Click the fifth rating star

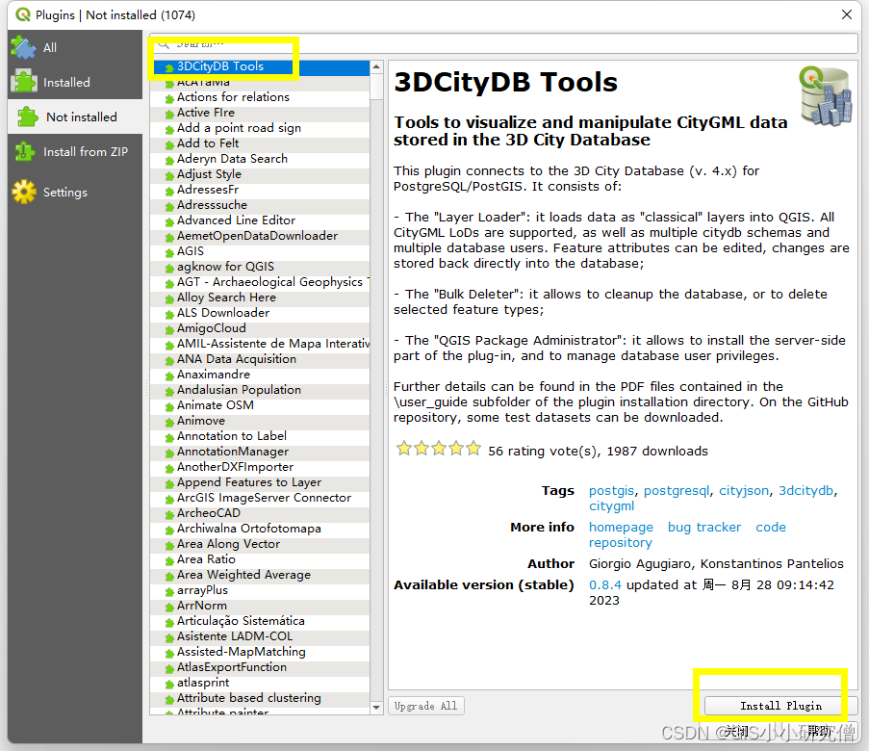(473, 448)
